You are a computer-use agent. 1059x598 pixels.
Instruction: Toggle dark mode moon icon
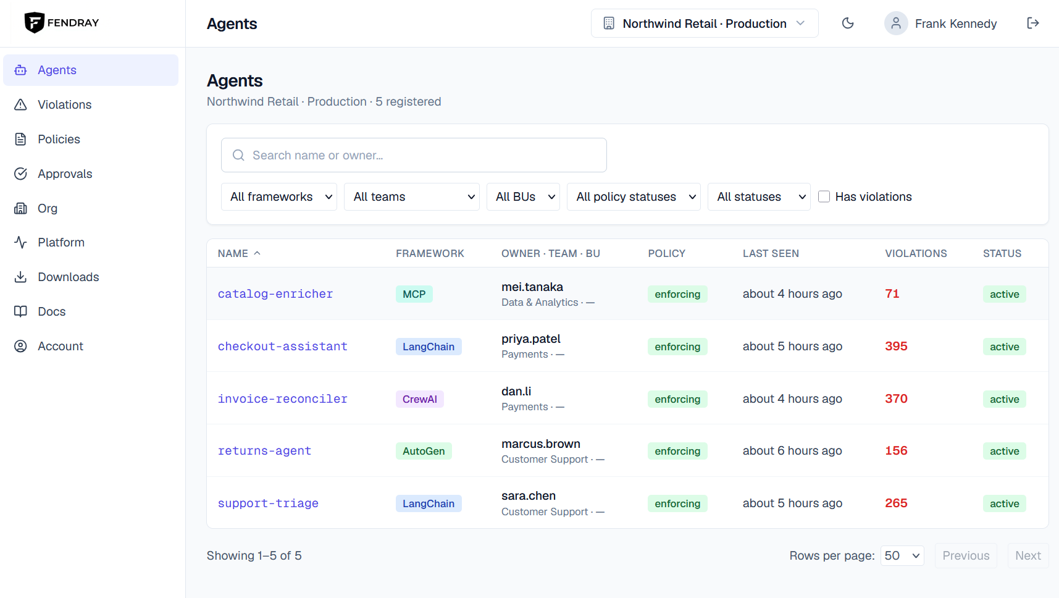tap(848, 23)
